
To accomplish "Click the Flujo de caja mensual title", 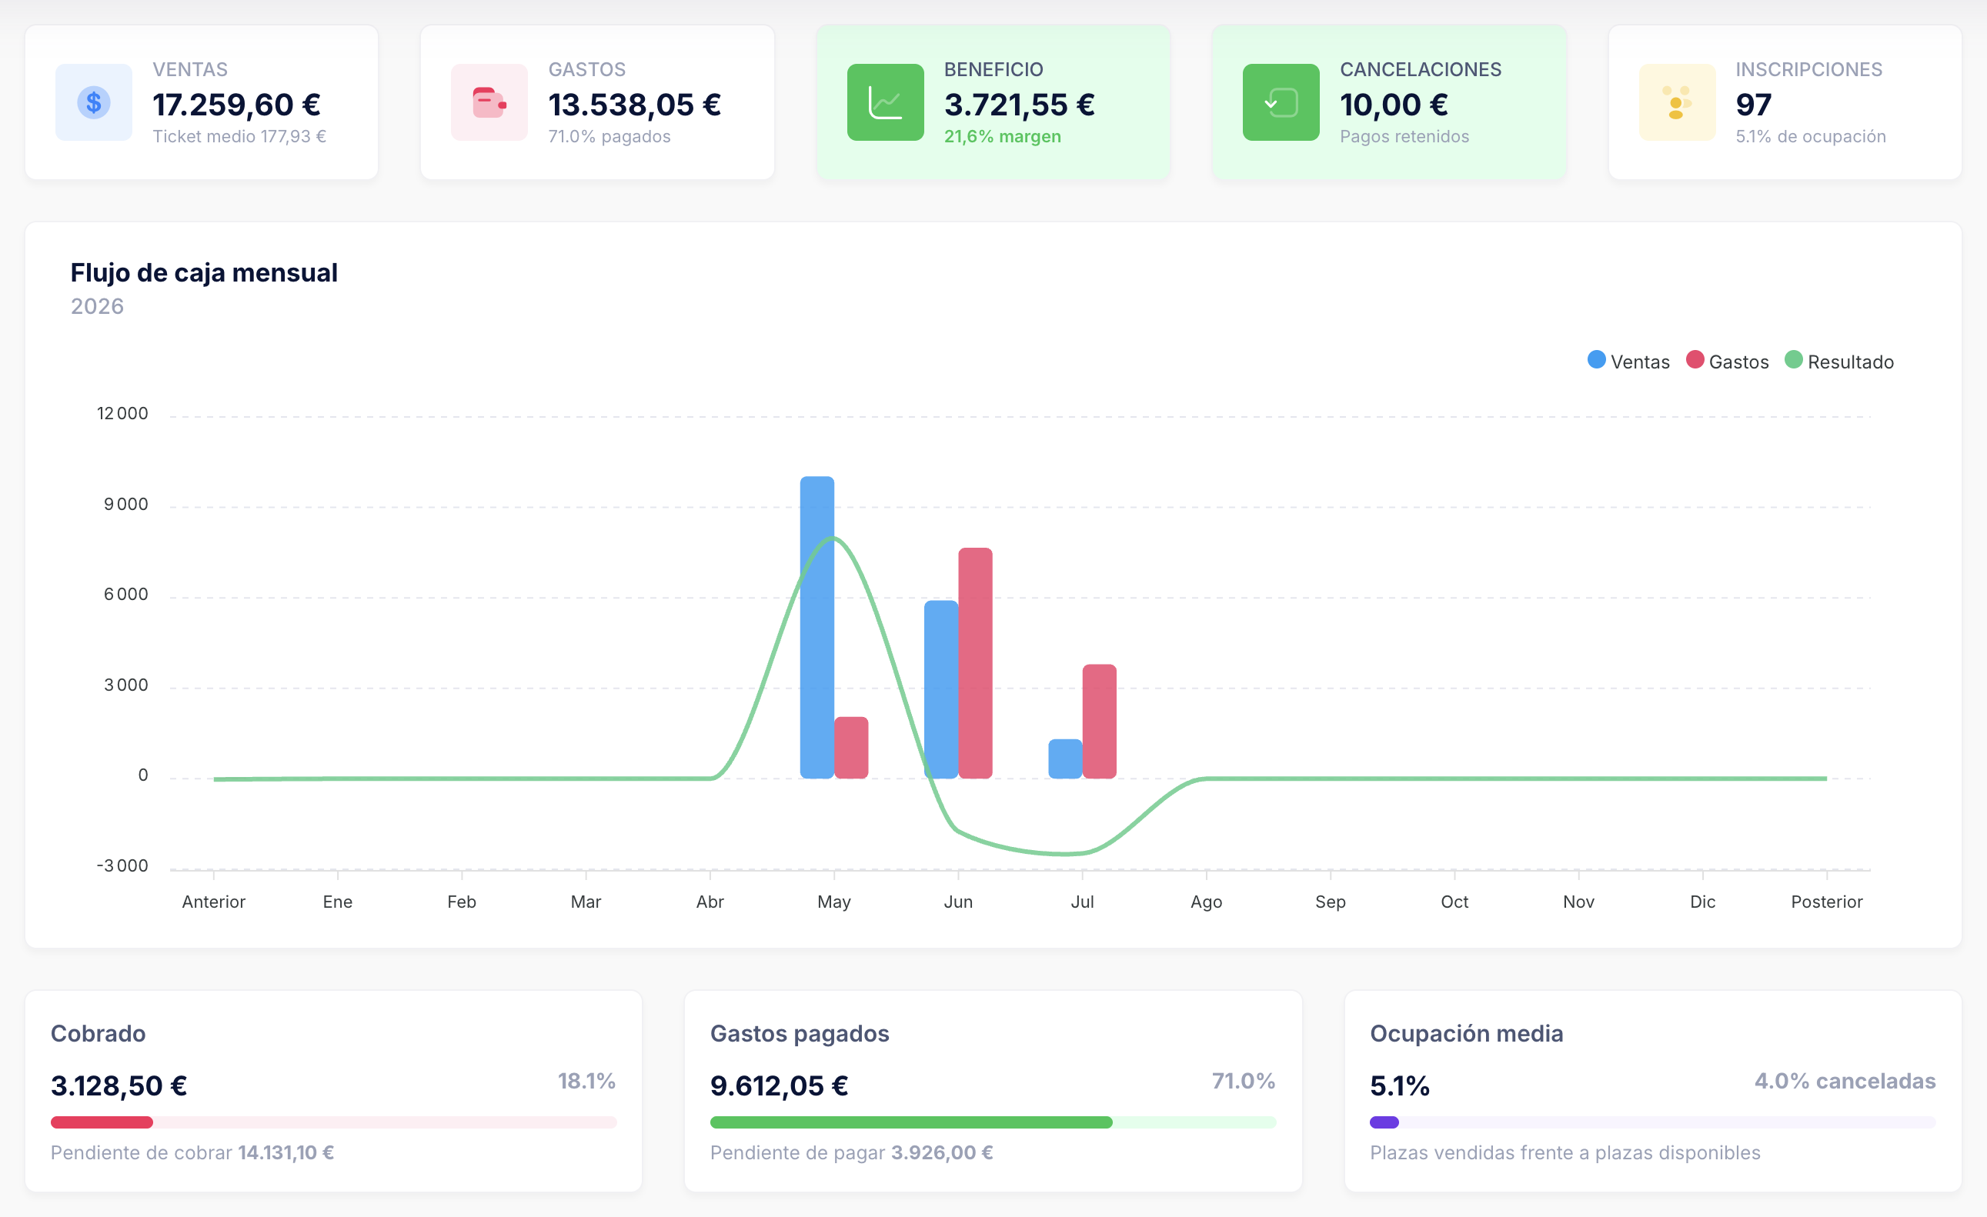I will (x=204, y=272).
